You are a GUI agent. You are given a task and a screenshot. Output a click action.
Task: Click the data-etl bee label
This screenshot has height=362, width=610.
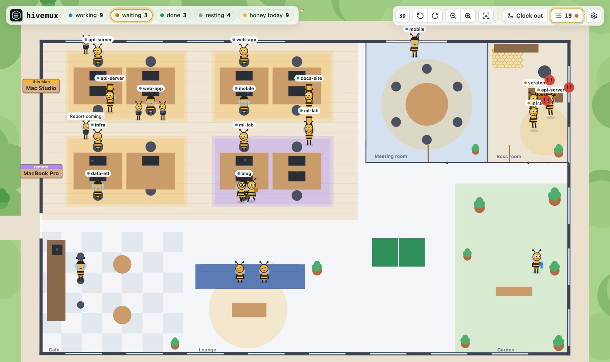pos(98,173)
